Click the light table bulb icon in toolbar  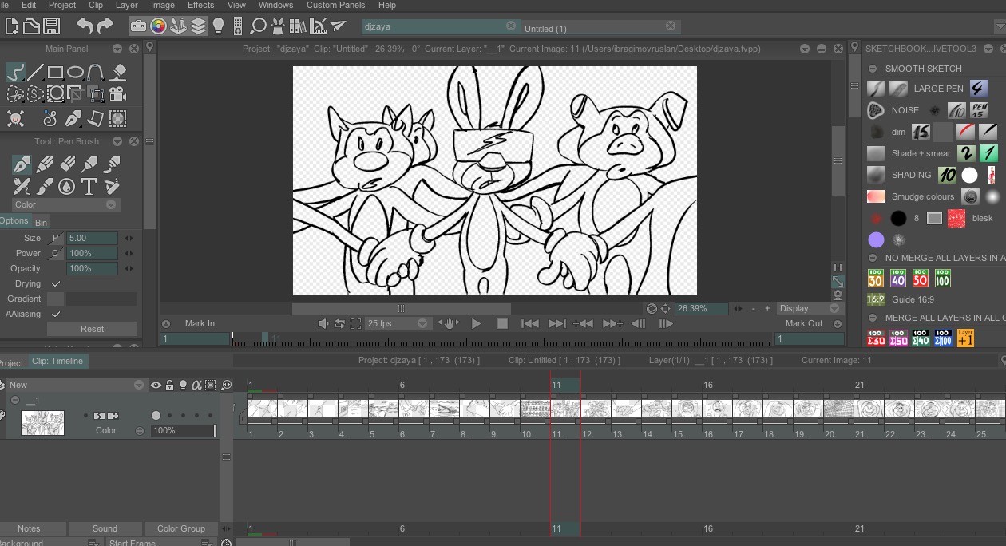pos(218,26)
